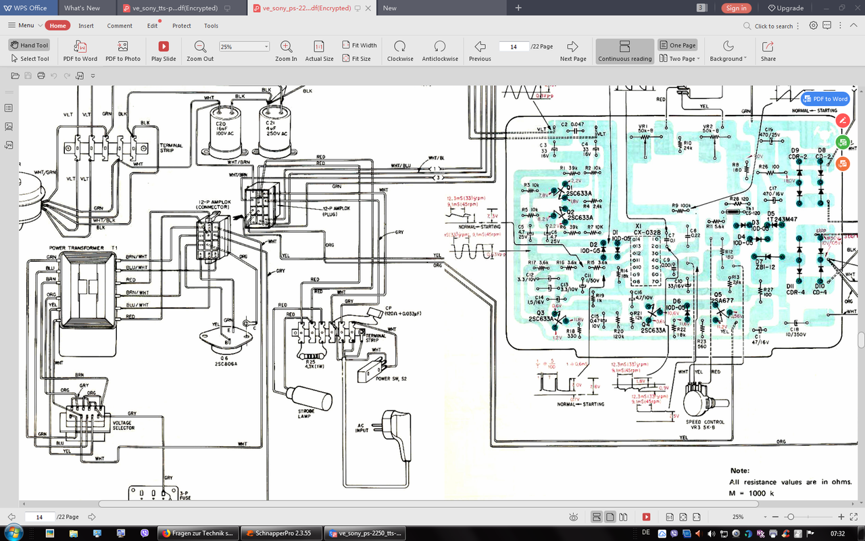Click the status bar zoom plus button
This screenshot has height=541, width=865.
coord(840,517)
